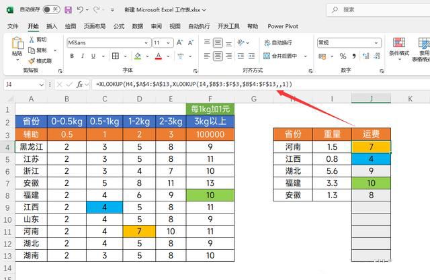Toggle 自动换行 wrap text
The image size is (430, 280).
tap(277, 43)
